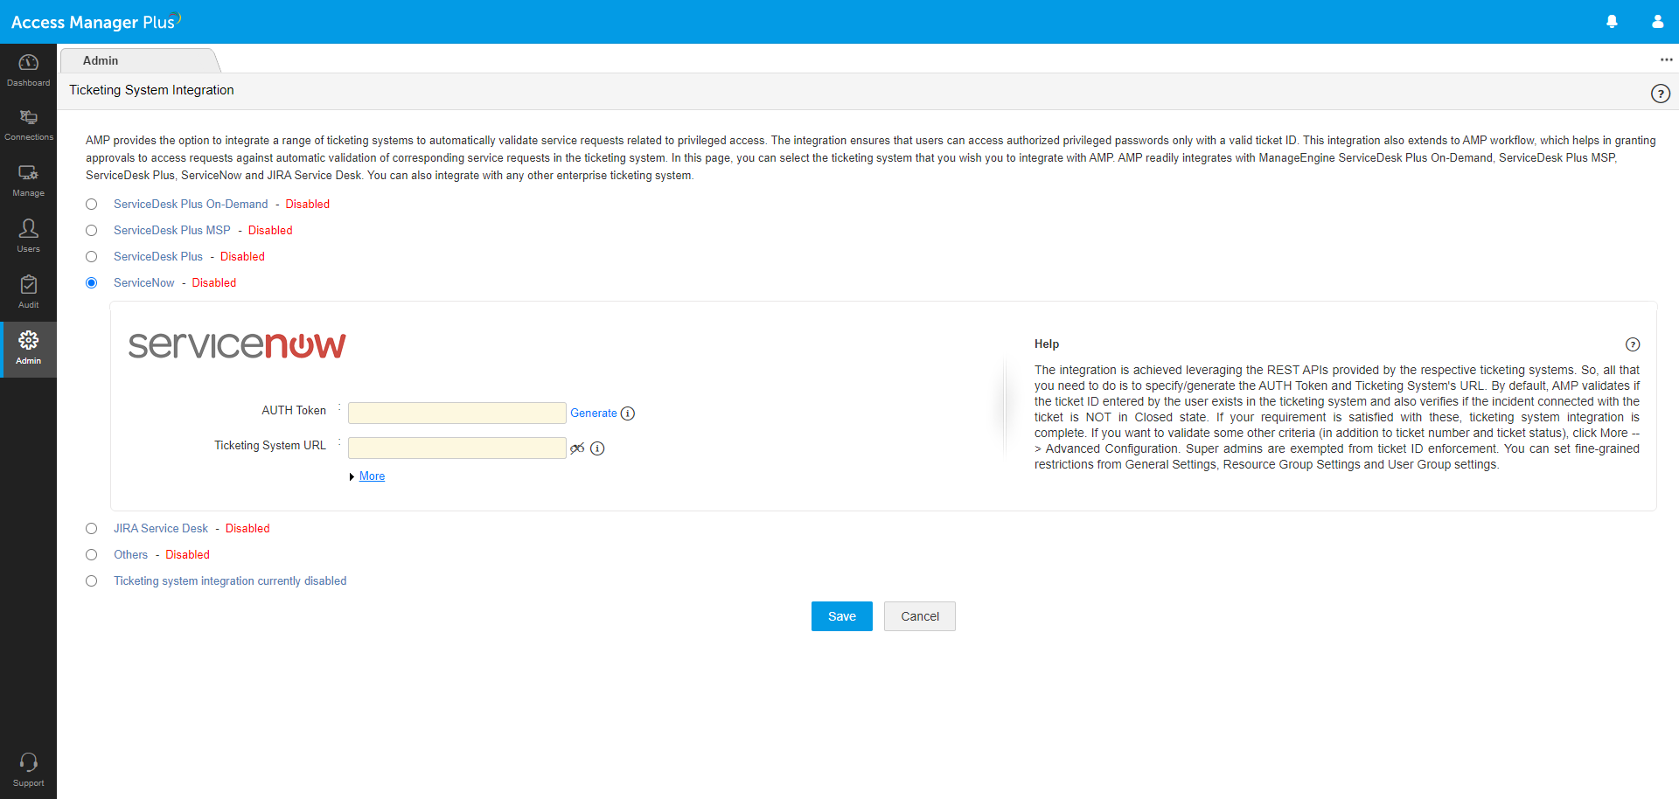The image size is (1679, 799).
Task: Click the Ticketing System URL field label
Action: click(270, 446)
